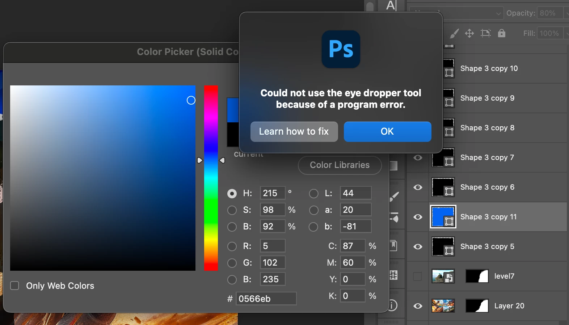Viewport: 569px width, 325px height.
Task: Click the Layer 20 image thumbnail
Action: pos(443,306)
